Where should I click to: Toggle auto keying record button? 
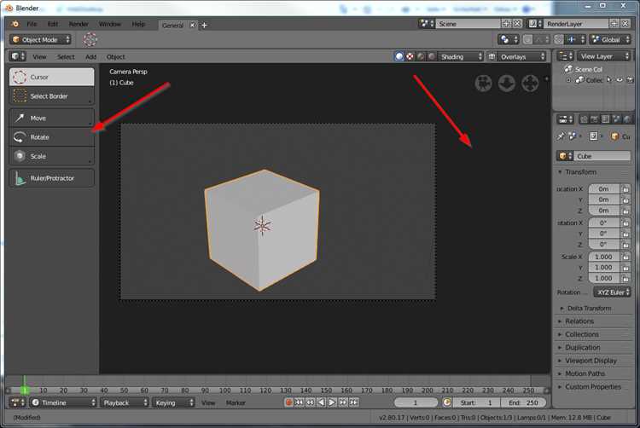point(288,402)
